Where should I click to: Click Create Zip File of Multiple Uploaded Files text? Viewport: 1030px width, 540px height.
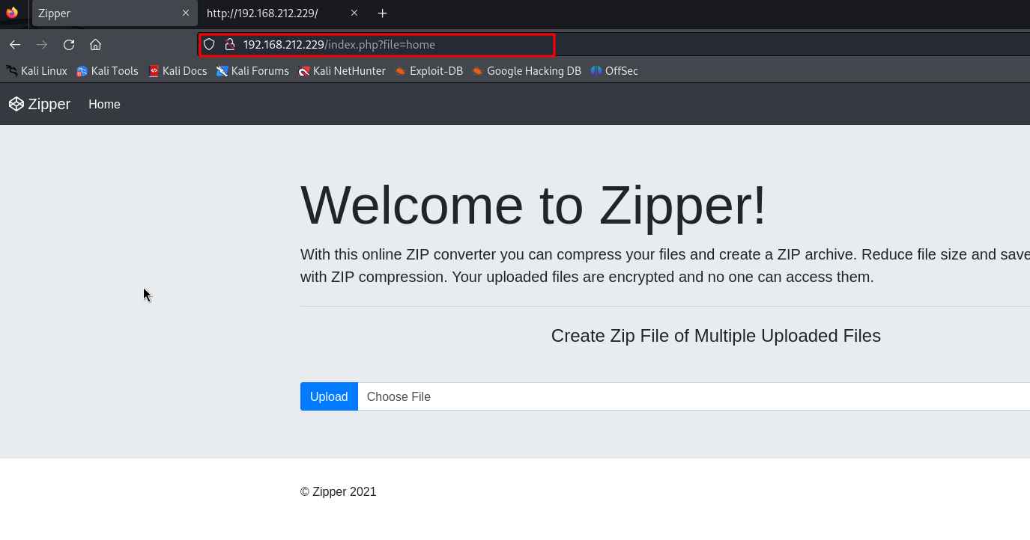point(715,336)
